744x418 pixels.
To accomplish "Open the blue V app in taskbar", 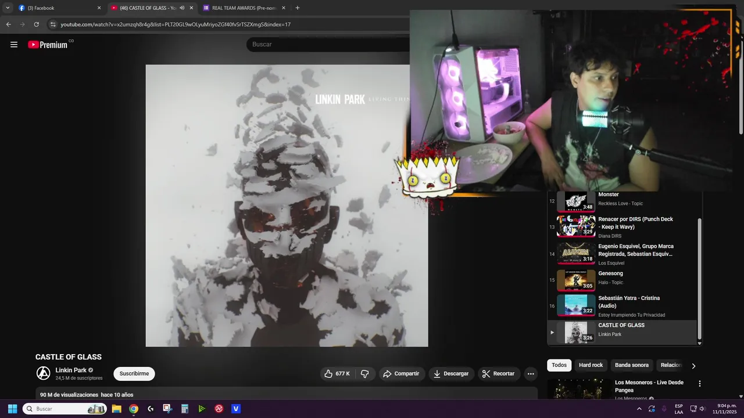I will (236, 409).
